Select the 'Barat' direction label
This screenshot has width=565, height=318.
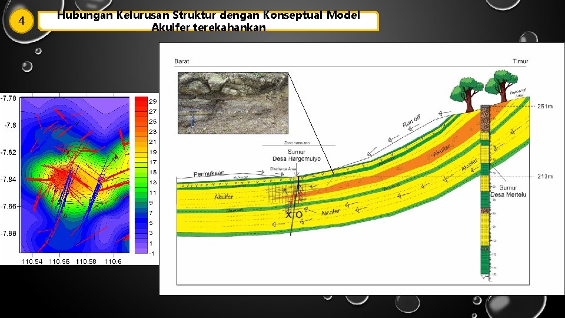click(182, 61)
